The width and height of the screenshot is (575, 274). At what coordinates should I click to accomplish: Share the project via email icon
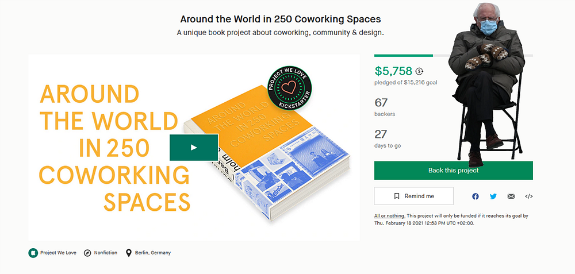click(511, 196)
